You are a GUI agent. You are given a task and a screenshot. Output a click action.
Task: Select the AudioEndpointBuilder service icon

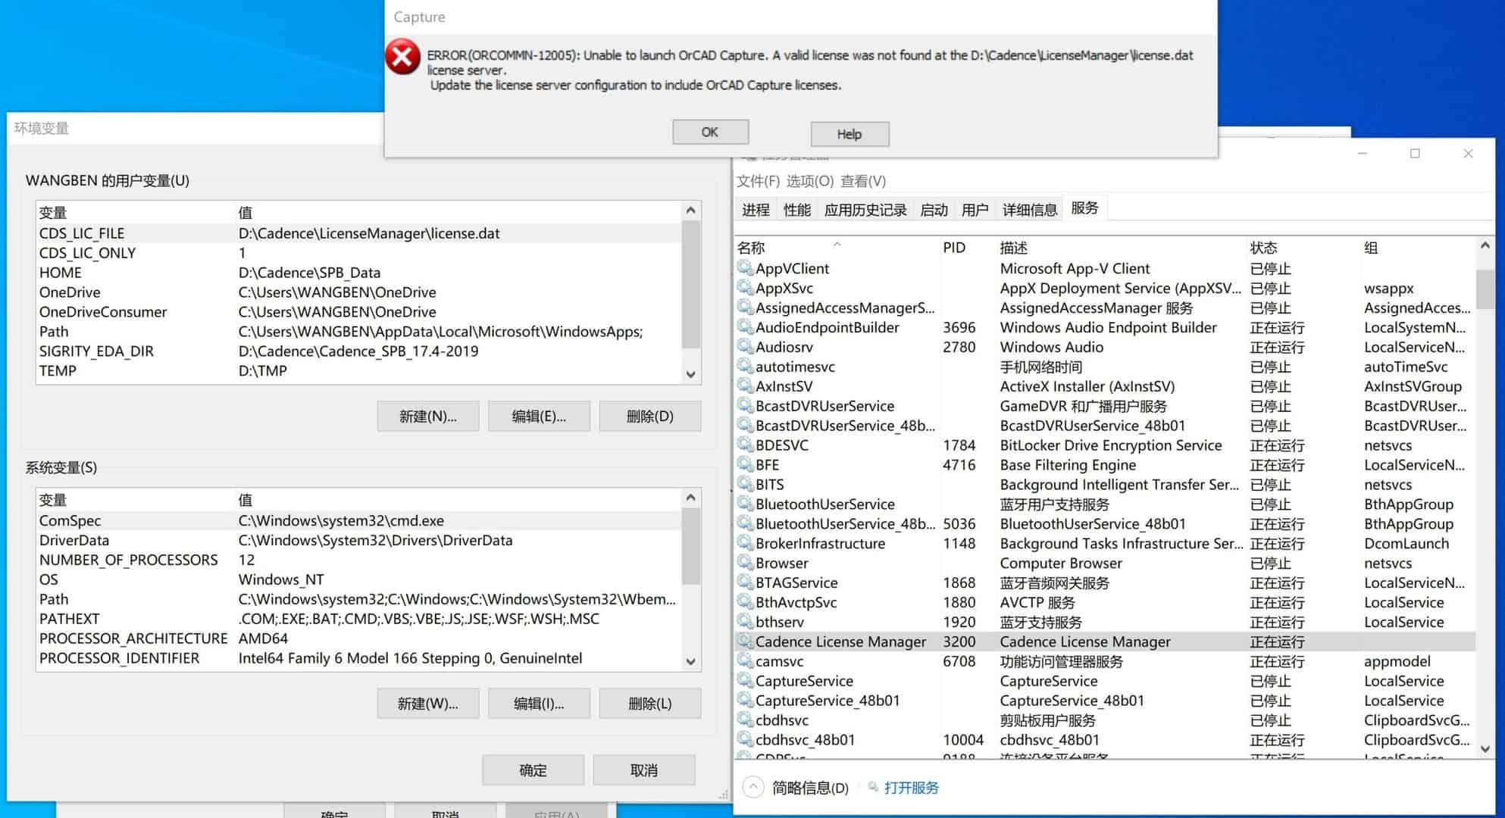click(x=745, y=327)
